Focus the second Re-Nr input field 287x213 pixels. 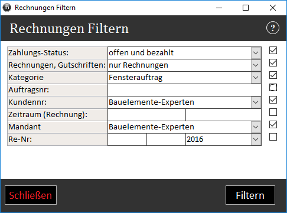click(166, 139)
